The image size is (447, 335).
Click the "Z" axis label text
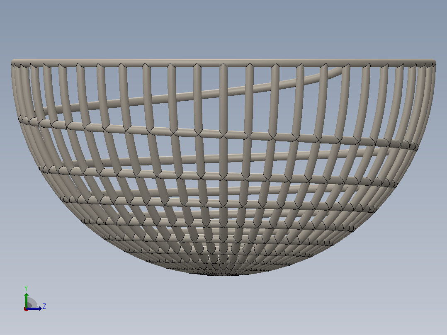[44, 306]
